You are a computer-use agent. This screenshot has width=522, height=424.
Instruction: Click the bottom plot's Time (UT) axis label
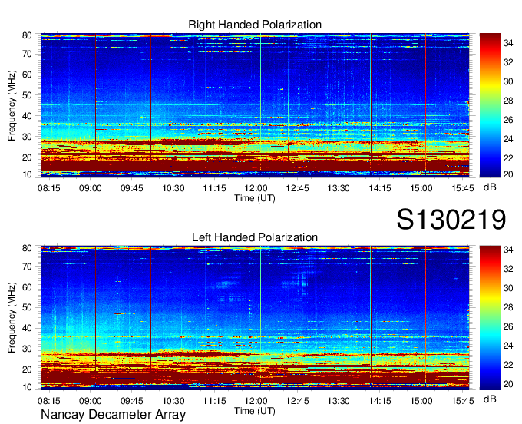[x=255, y=411]
